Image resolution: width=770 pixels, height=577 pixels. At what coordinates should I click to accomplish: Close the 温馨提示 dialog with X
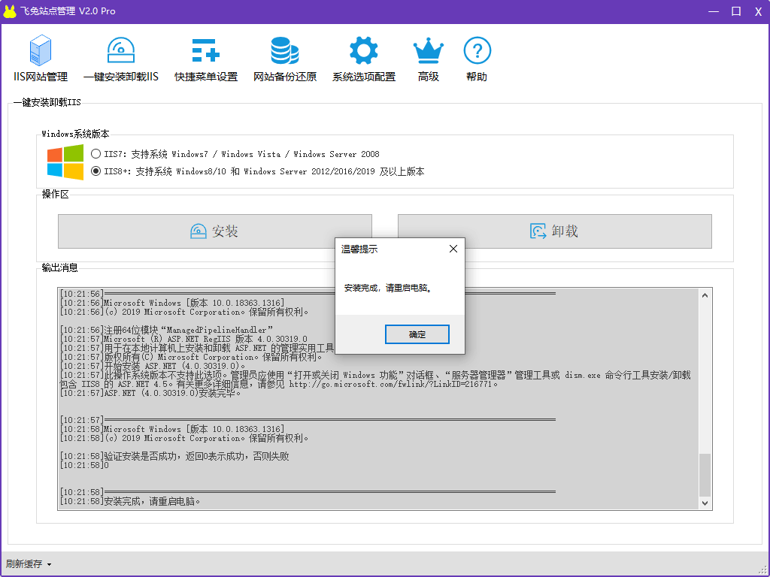point(453,249)
